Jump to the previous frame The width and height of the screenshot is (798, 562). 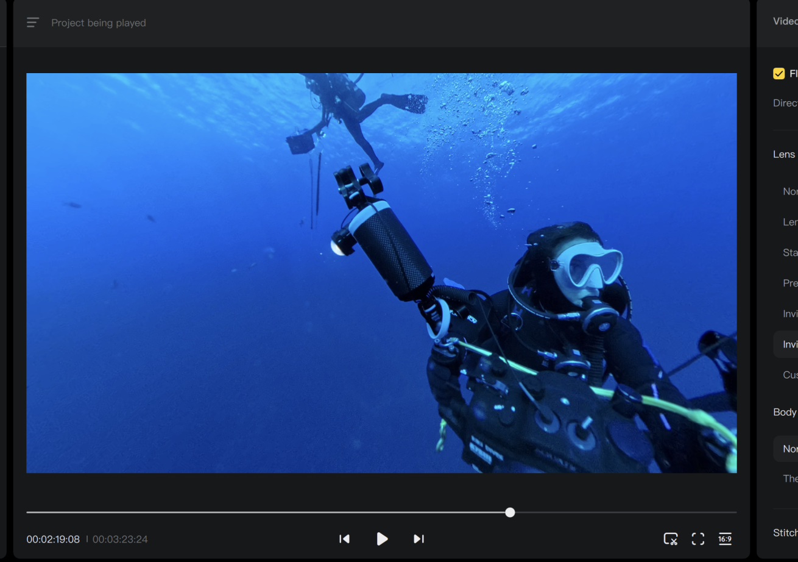tap(344, 539)
